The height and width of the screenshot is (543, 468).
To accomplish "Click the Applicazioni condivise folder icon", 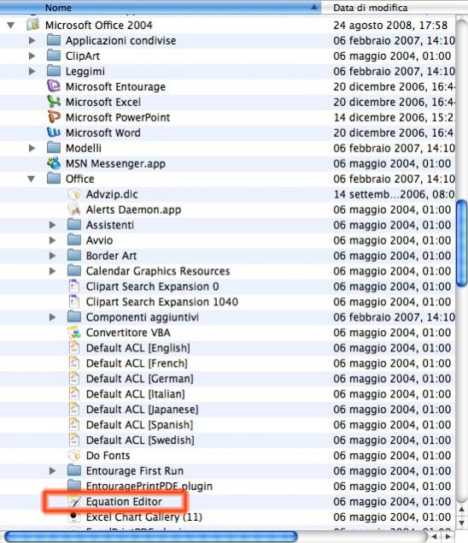I will [x=54, y=40].
